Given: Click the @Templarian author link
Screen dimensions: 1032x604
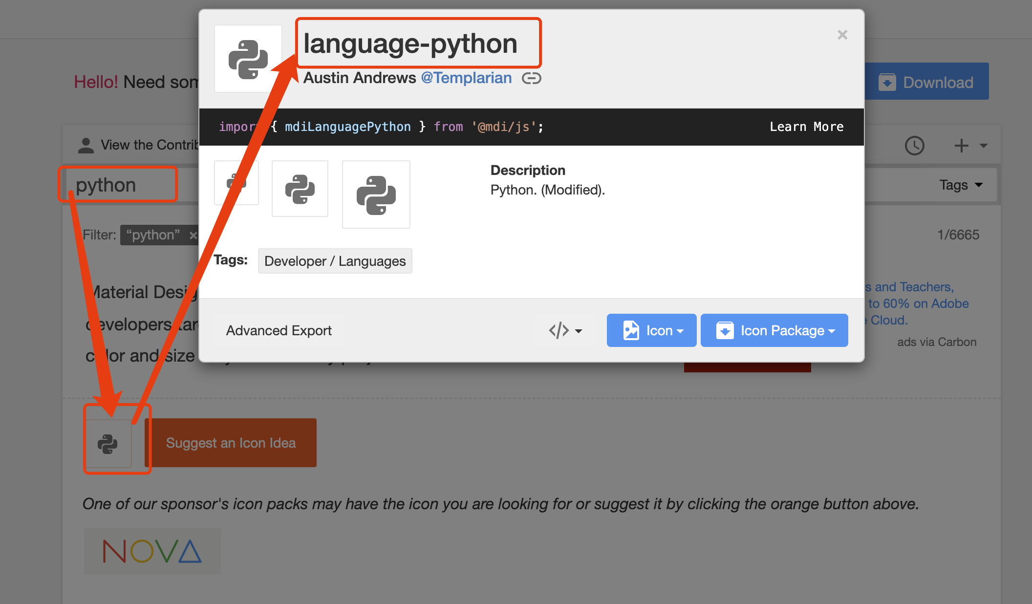Looking at the screenshot, I should [x=466, y=78].
